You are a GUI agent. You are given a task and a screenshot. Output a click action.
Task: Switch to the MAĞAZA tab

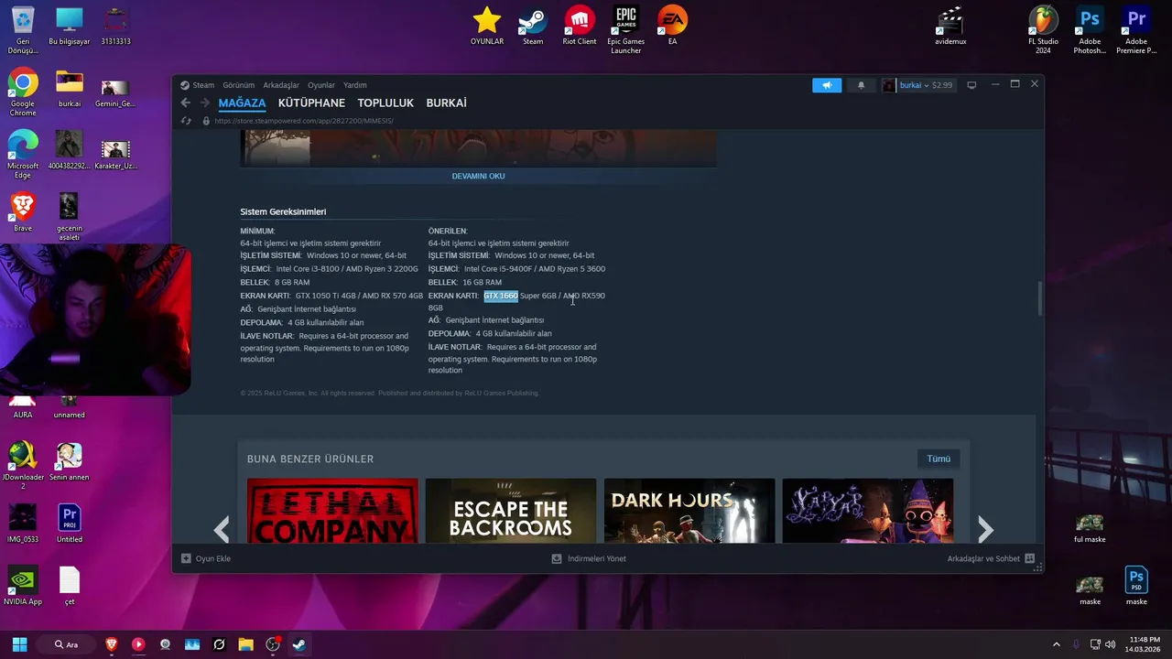coord(242,103)
